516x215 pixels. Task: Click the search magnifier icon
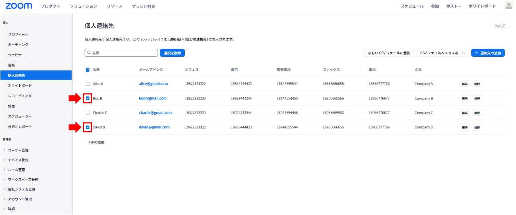click(x=89, y=53)
